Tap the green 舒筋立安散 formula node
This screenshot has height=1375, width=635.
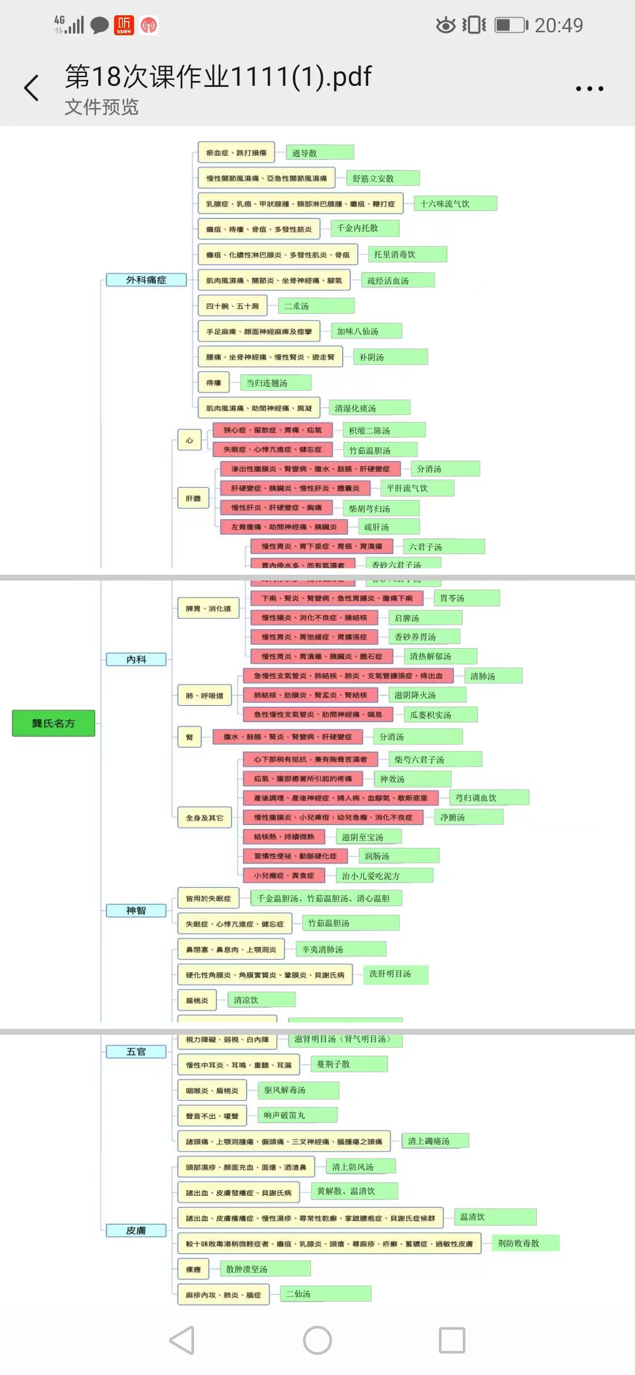pyautogui.click(x=383, y=178)
